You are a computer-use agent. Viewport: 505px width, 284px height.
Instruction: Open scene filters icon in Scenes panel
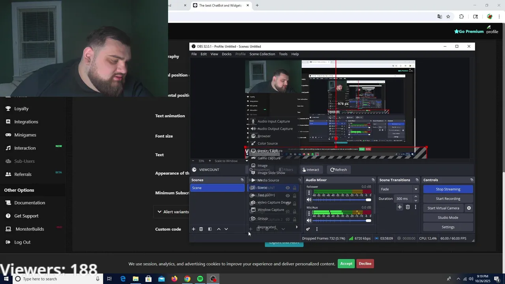(x=210, y=229)
